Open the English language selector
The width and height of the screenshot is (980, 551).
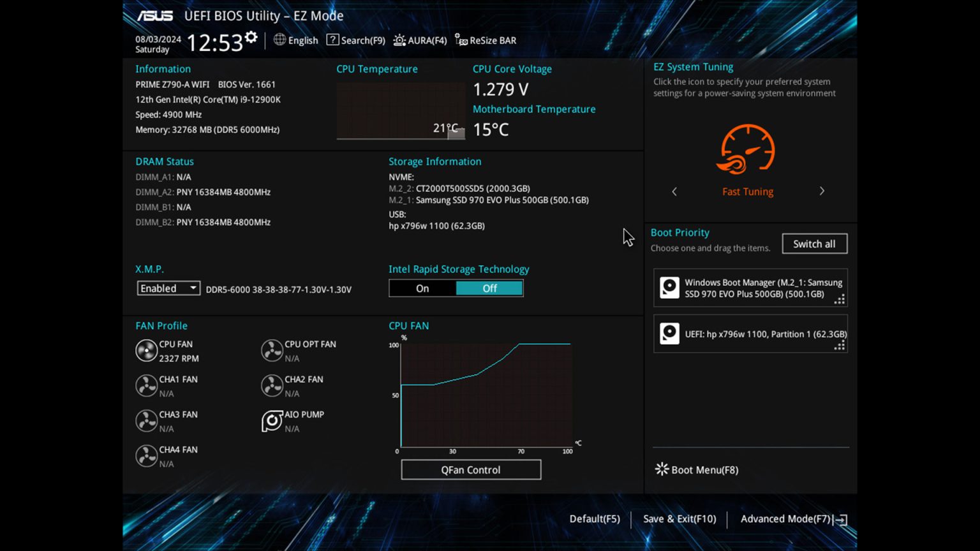[296, 40]
